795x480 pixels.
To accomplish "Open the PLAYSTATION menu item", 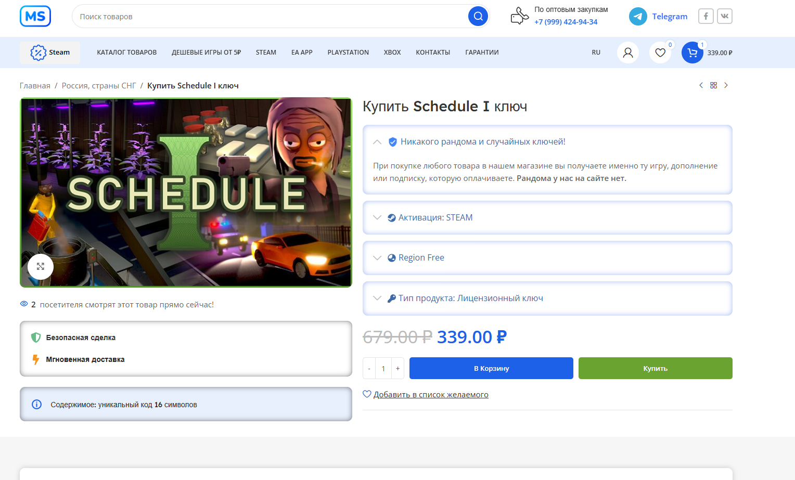I will pos(348,53).
